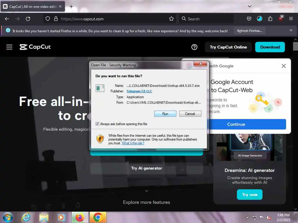Click the page vertical scrollbar thumb
Viewport: 298px width, 223px height.
click(295, 46)
